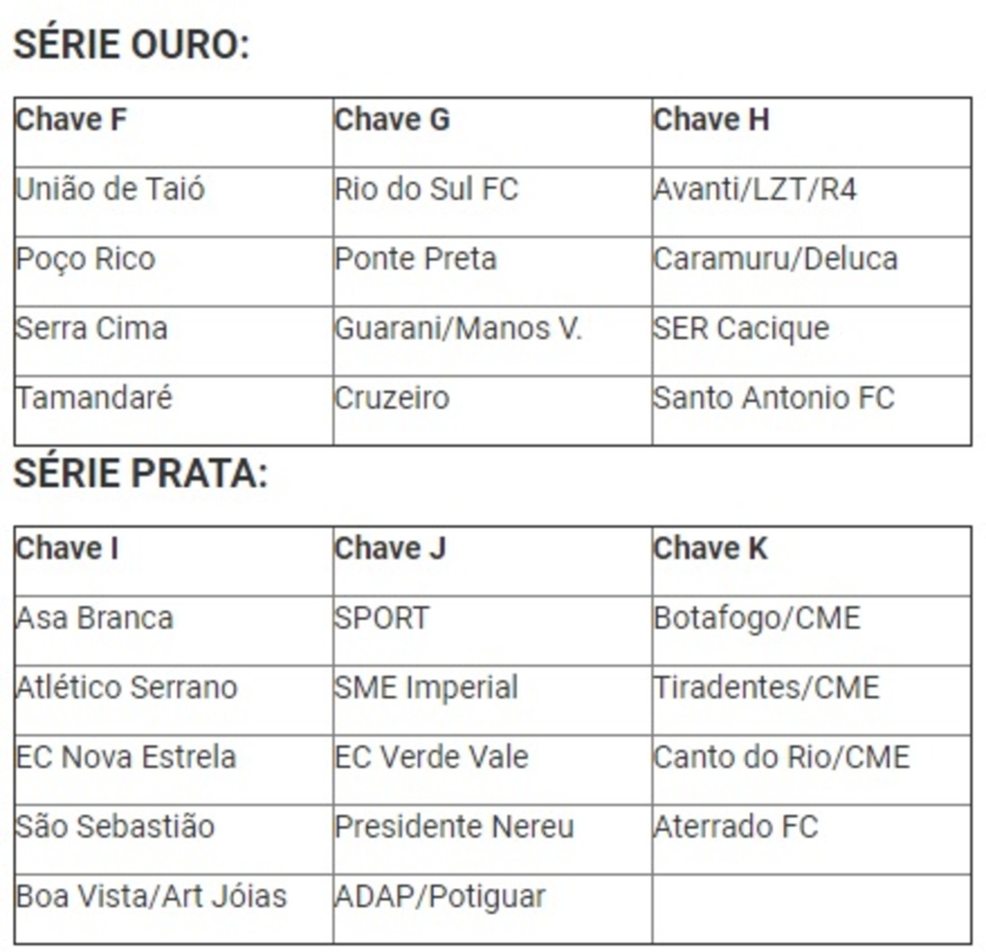Select the Asa Branca team cell
This screenshot has height=952, width=986.
point(173,631)
